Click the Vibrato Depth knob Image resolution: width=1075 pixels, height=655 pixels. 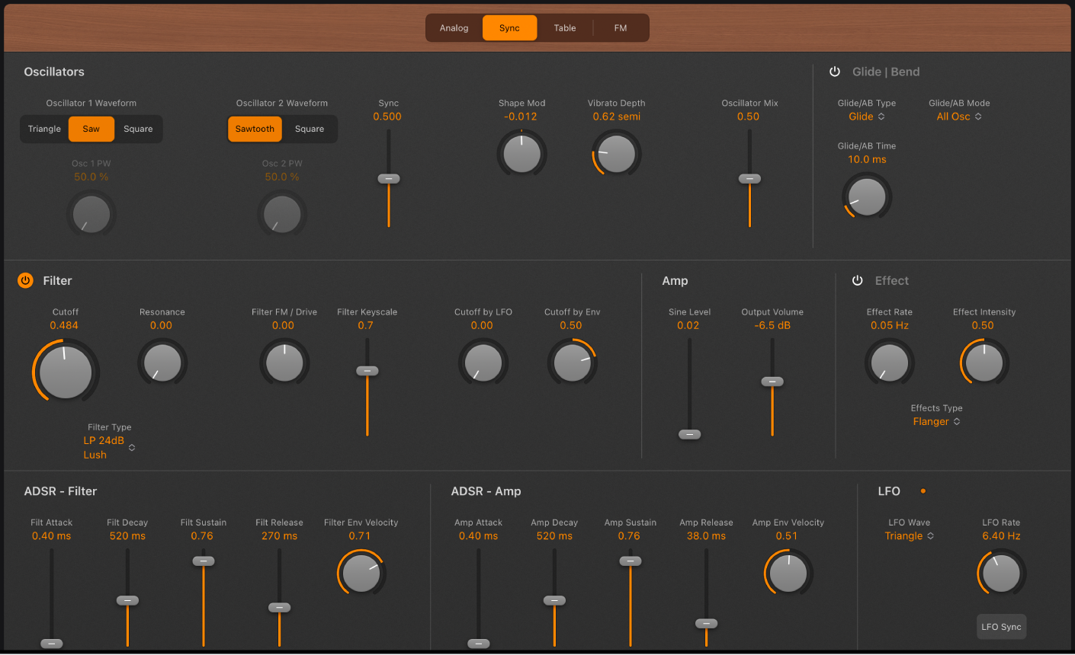click(616, 153)
